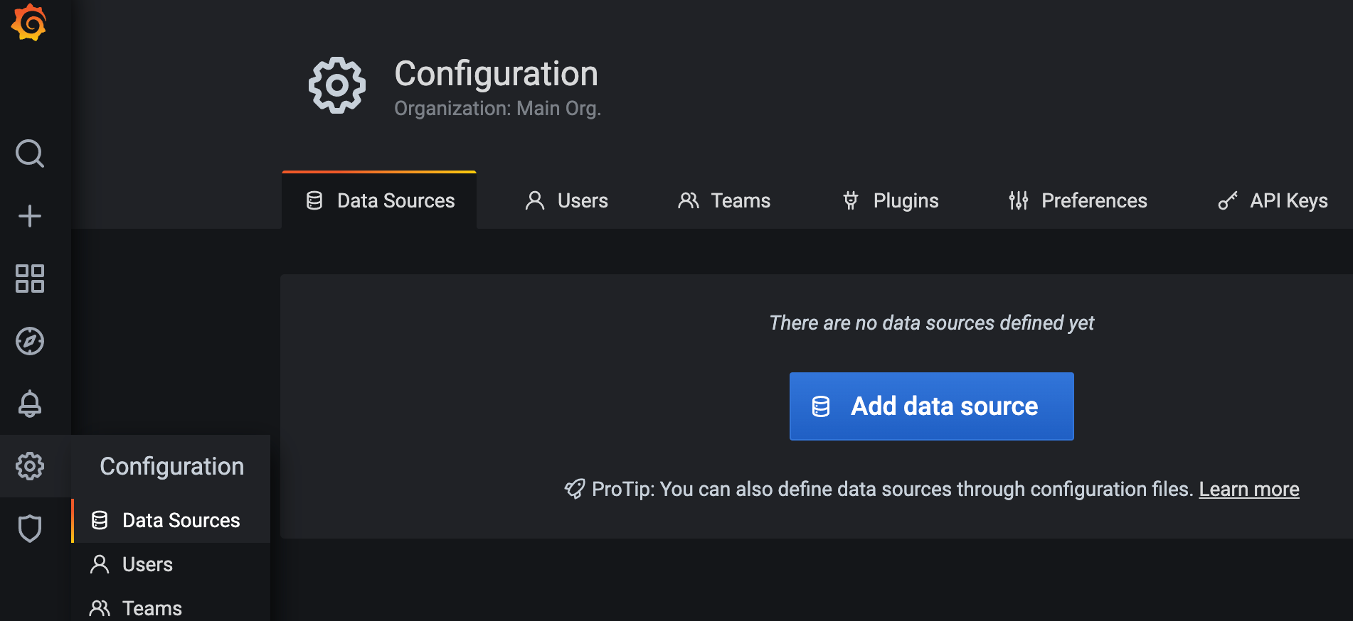Select Users in the flyout menu
Image resolution: width=1353 pixels, height=621 pixels.
click(x=171, y=565)
